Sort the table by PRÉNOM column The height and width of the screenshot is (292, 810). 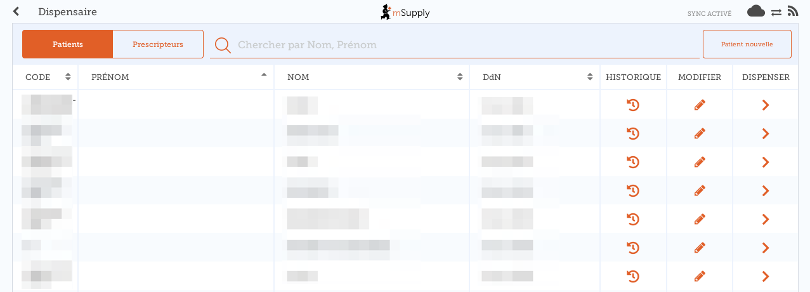176,77
